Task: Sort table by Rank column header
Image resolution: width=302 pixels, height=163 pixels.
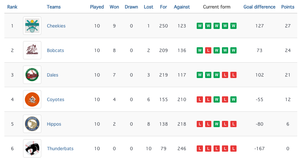Action: 12,7
